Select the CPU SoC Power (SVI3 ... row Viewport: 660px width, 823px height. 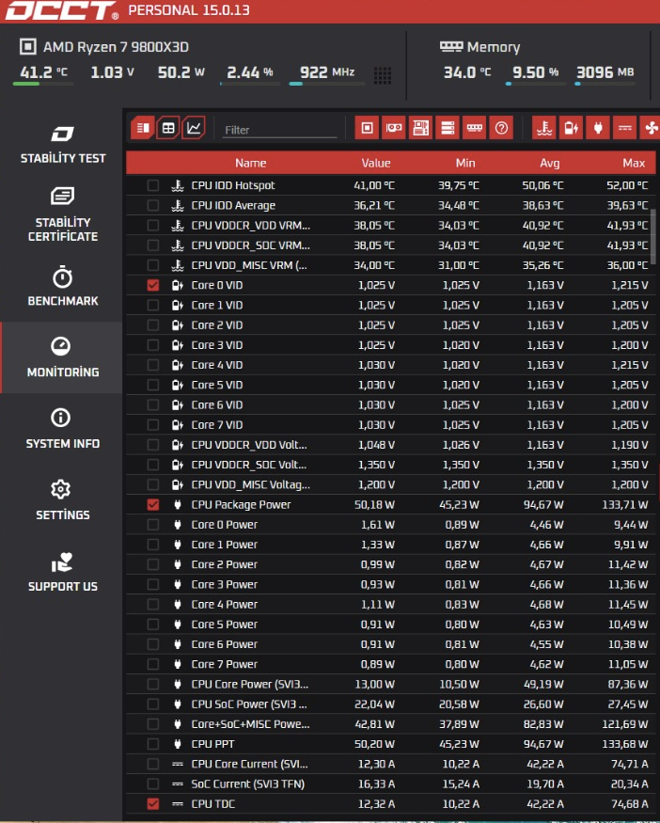coord(391,704)
